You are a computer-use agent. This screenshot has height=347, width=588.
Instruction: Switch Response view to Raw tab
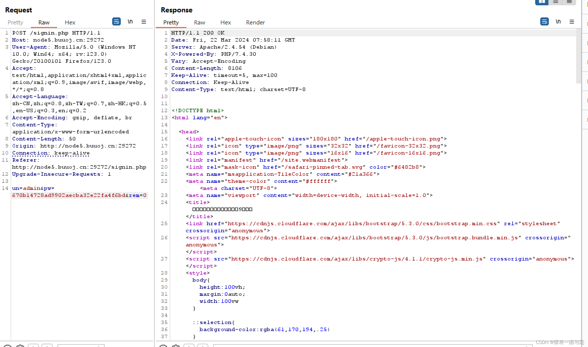point(200,22)
